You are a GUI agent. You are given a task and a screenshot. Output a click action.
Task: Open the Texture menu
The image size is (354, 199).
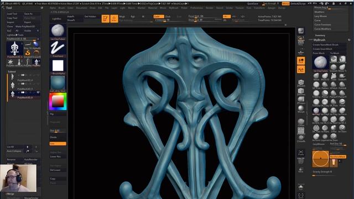240,8
